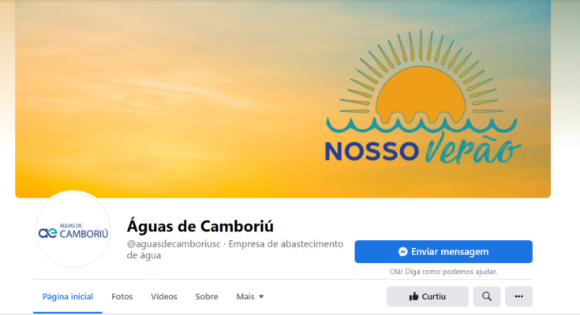Open the search magnifier icon button
Viewport: 580px width, 315px height.
click(486, 297)
